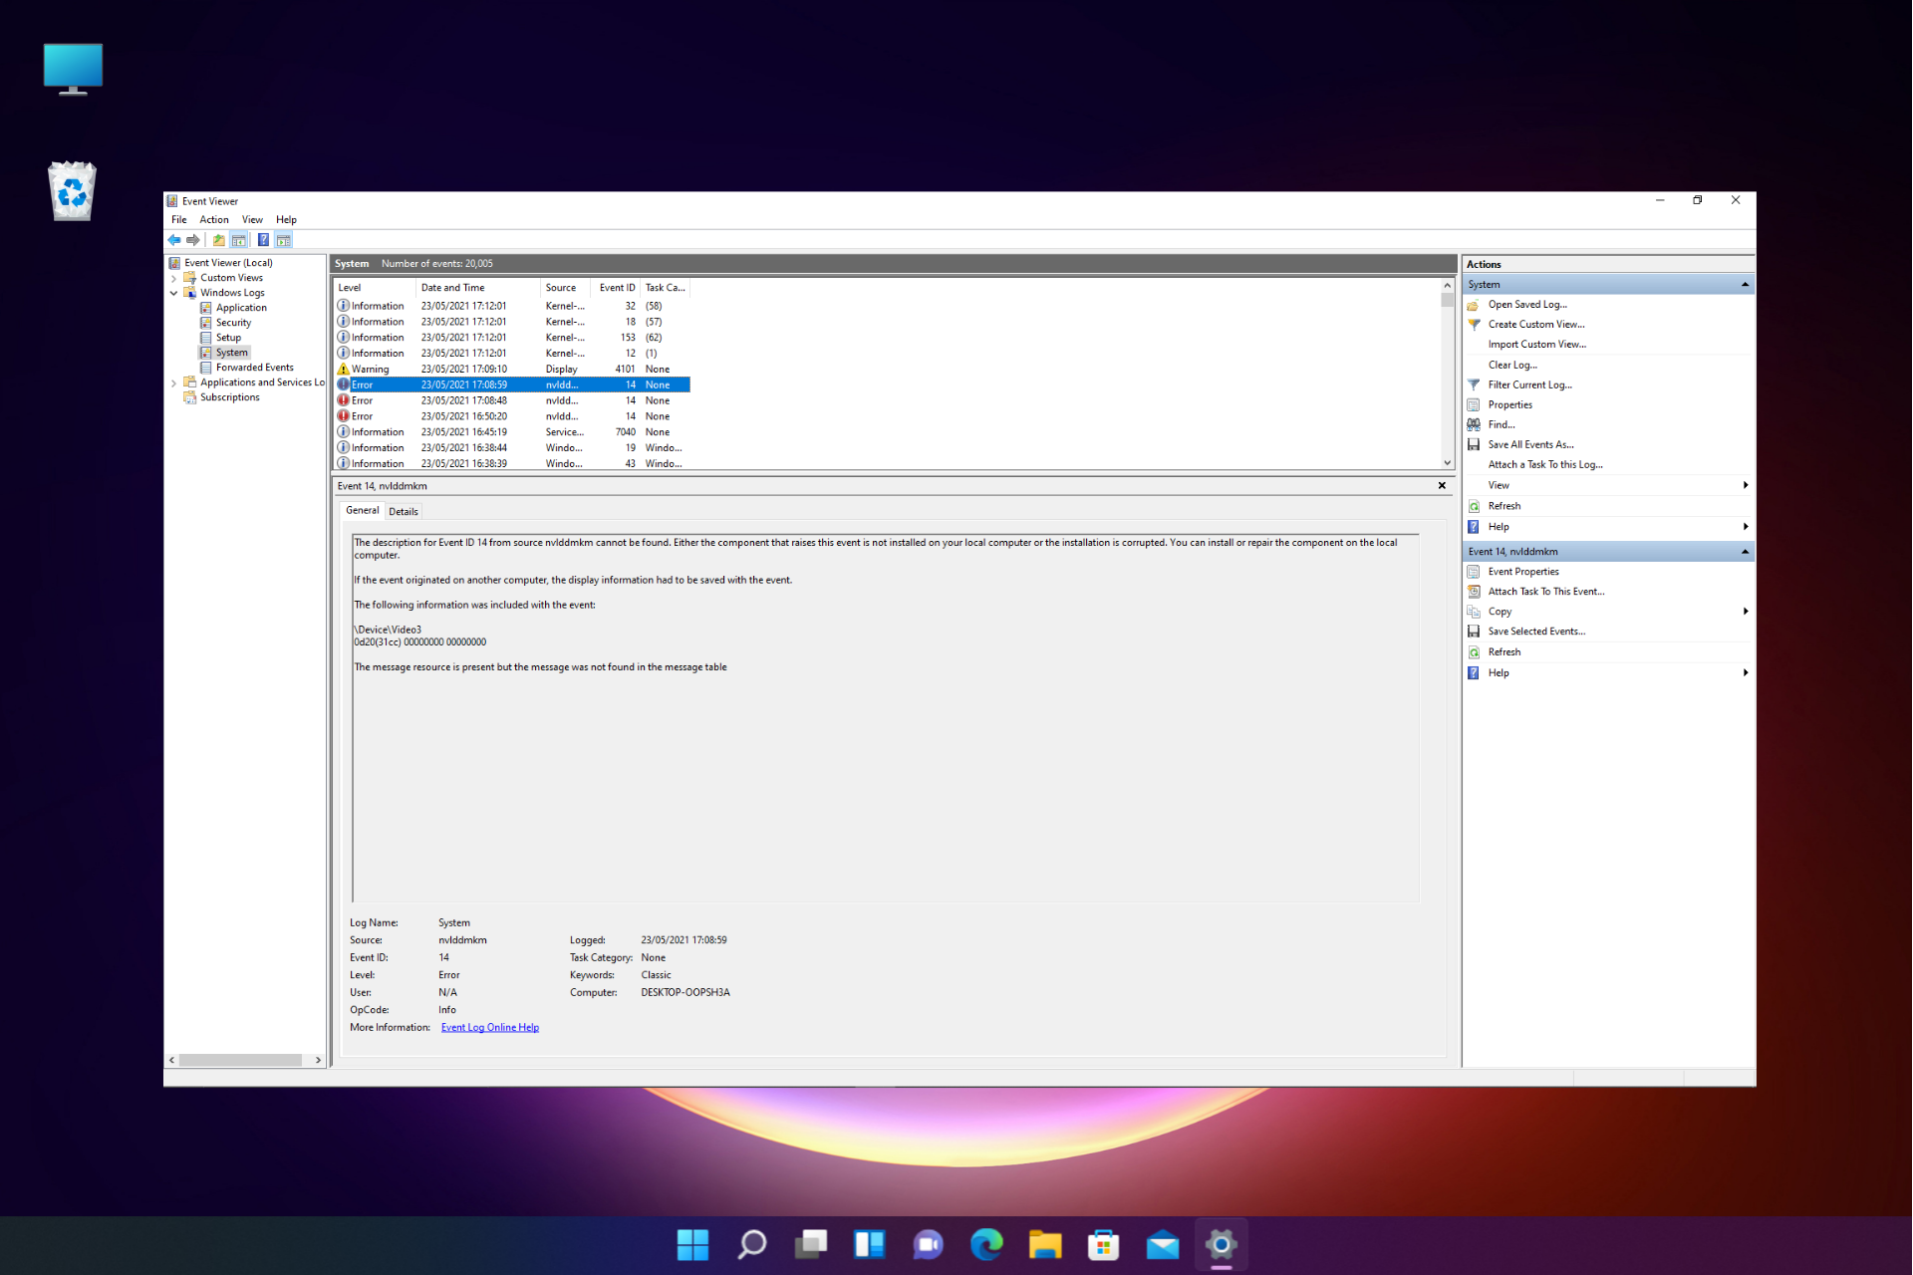1913x1275 pixels.
Task: Select the Security log in tree
Action: tap(233, 323)
